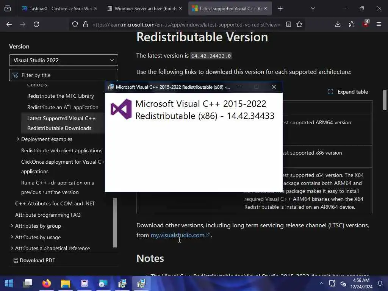The image size is (388, 291).
Task: Expand Attributes alphabetical reference
Action: tap(12, 248)
